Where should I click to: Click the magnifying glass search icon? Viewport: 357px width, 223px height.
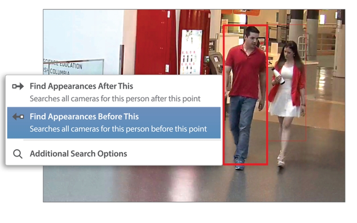pos(18,154)
